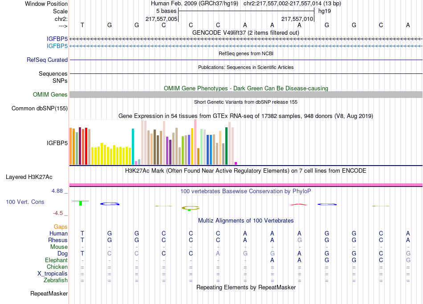Open the H3K27Ac Mark ENCODE track title
The image size is (423, 304).
(246, 171)
